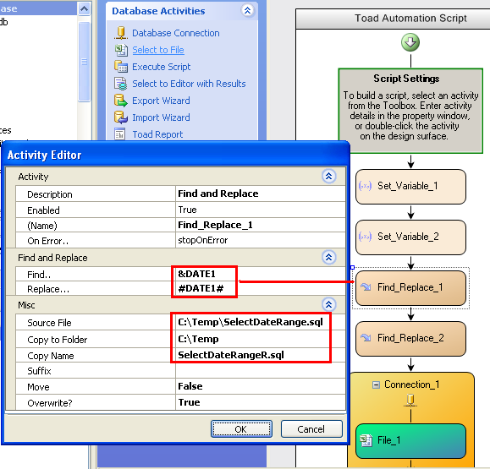Image resolution: width=490 pixels, height=469 pixels.
Task: Choose the Execute Script activity
Action: click(162, 67)
